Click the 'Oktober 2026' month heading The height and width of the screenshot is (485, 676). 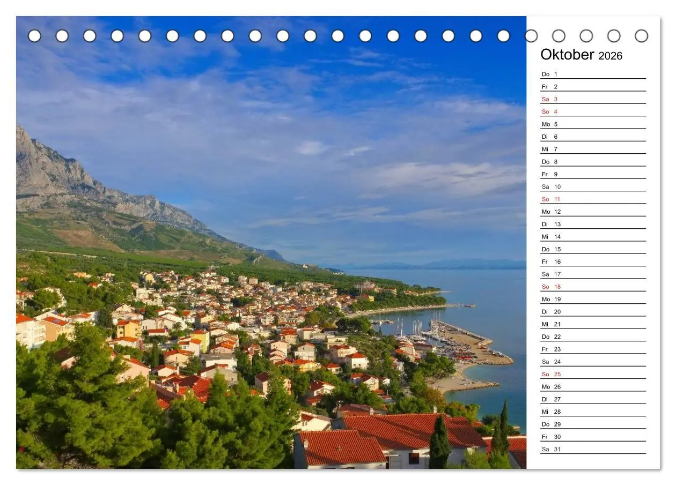(x=581, y=55)
